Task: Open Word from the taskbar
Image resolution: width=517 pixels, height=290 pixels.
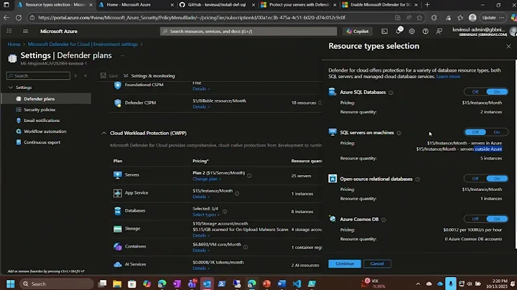Action: tap(281, 284)
